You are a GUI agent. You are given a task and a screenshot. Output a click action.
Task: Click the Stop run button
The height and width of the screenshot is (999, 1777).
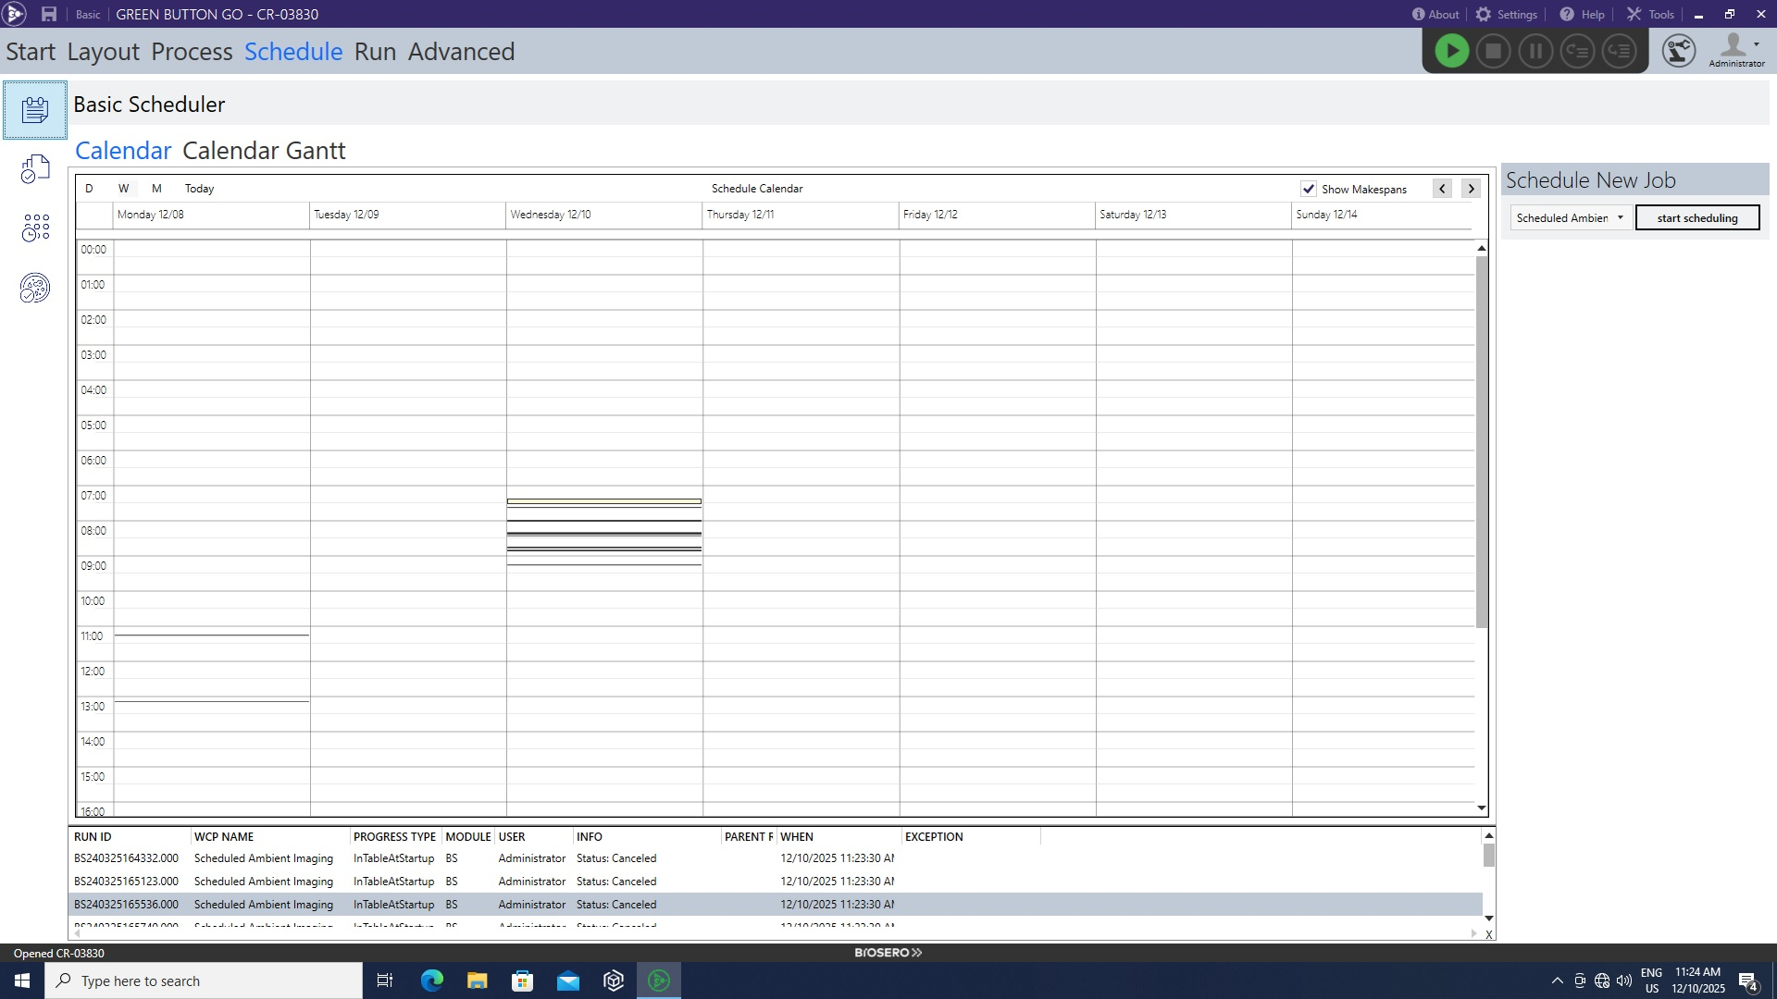point(1493,51)
